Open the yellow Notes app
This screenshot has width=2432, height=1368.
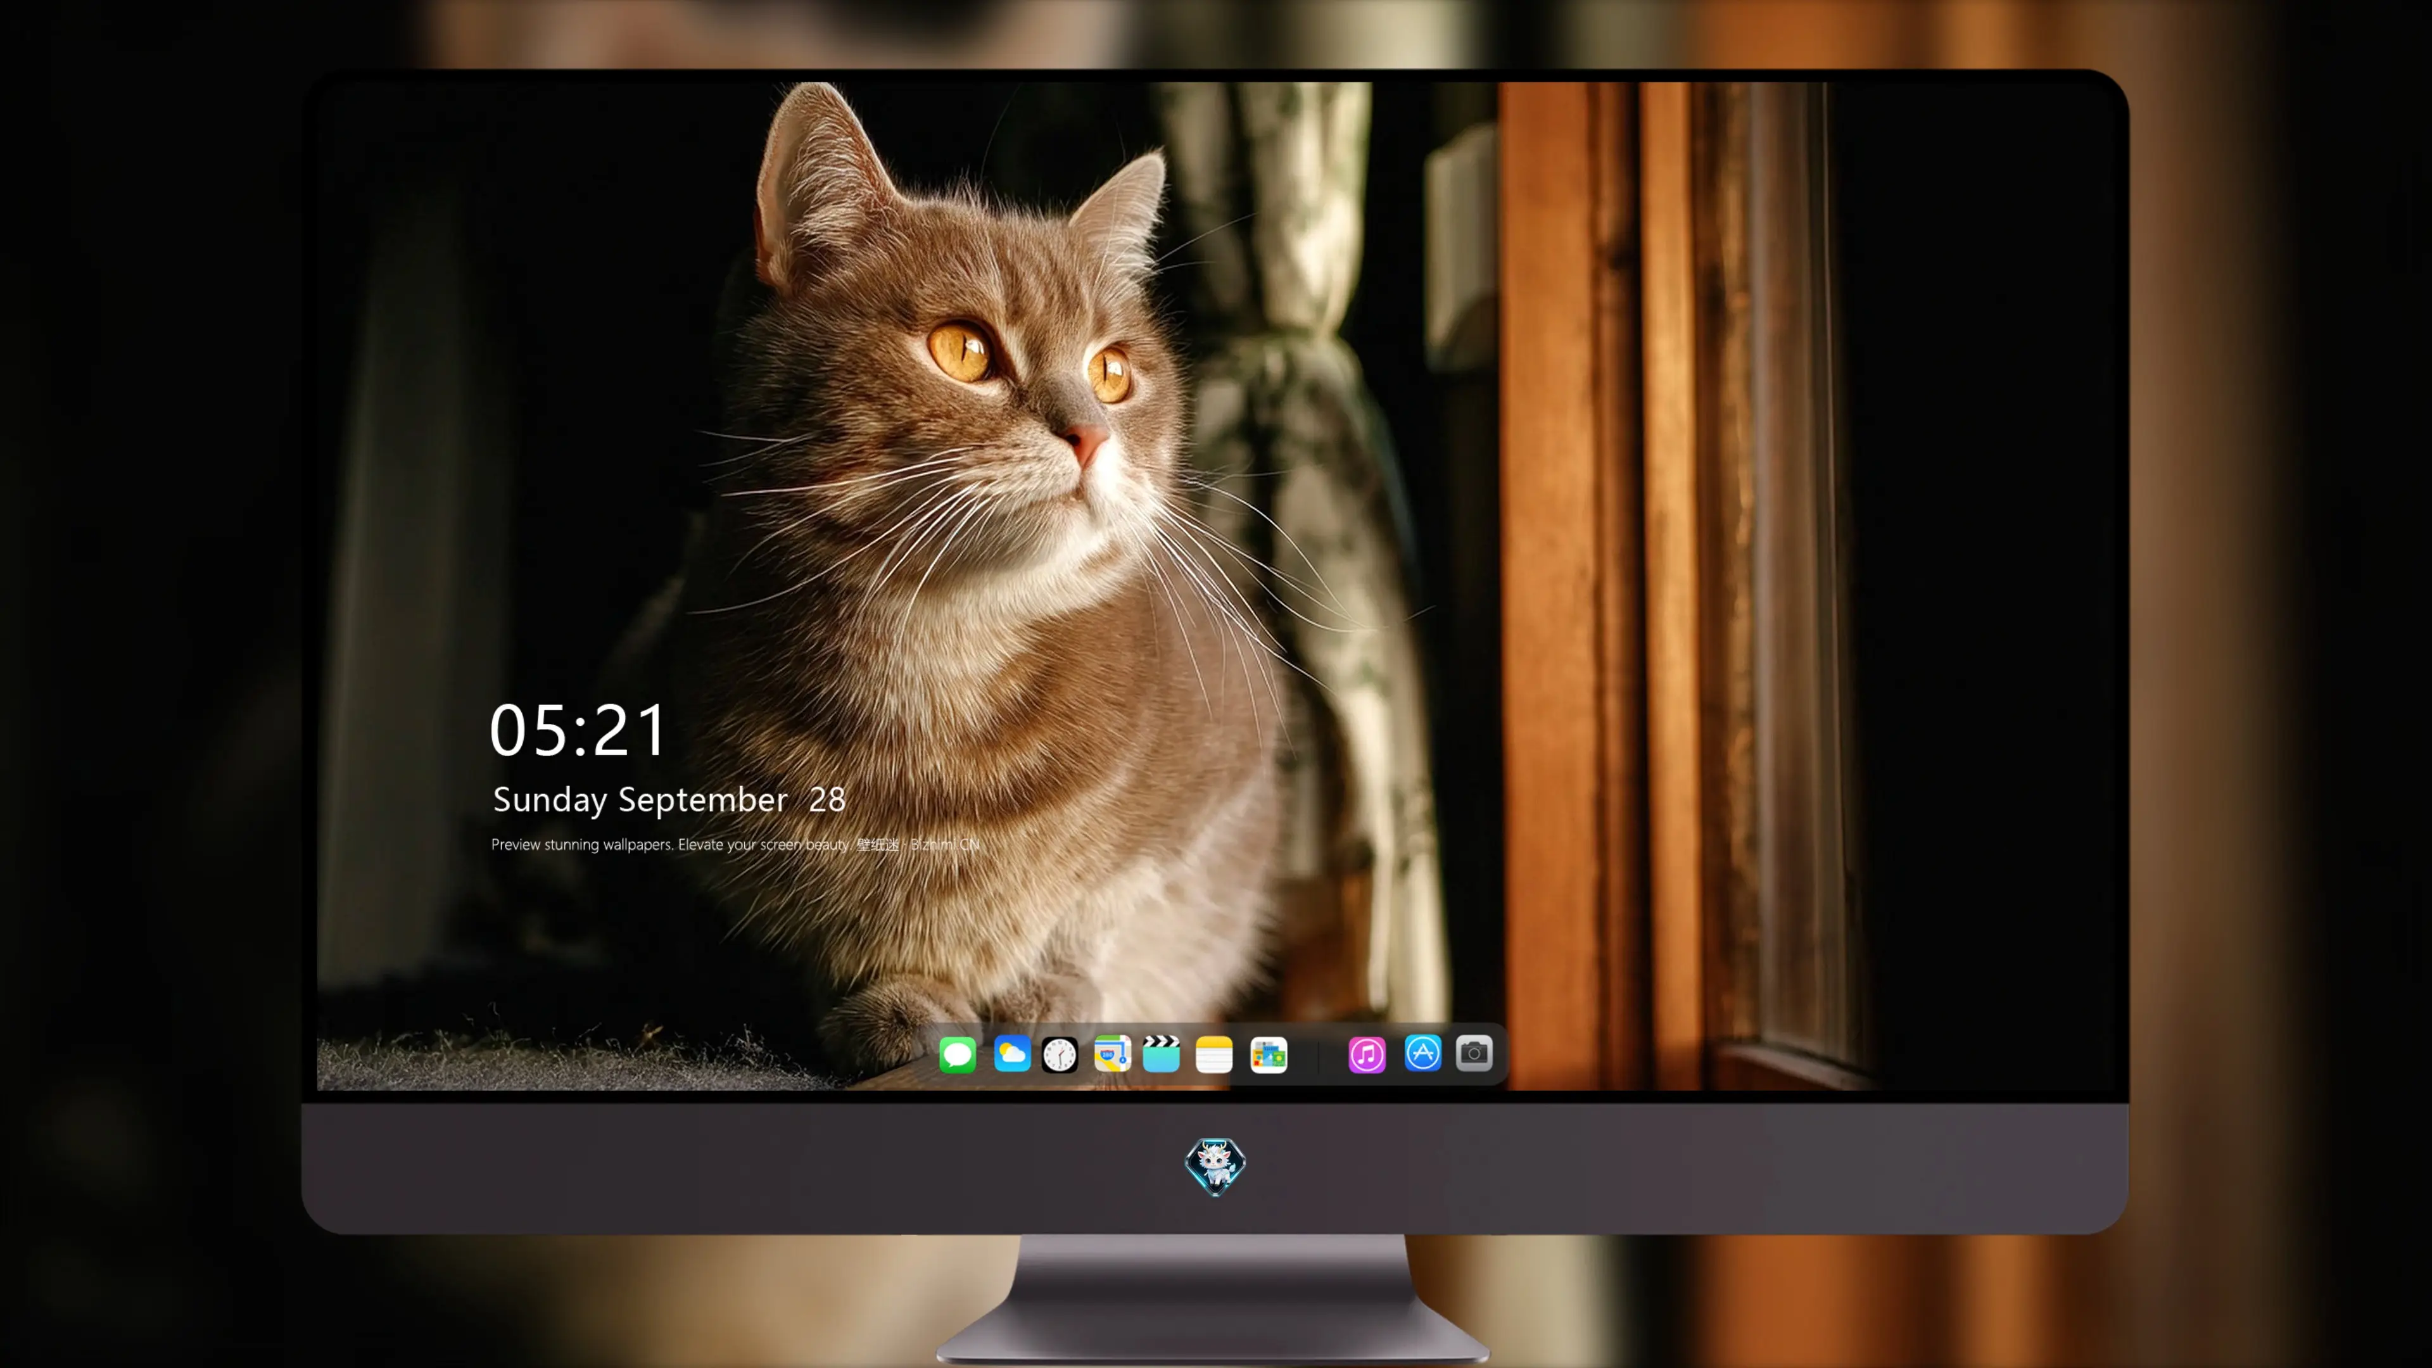pos(1214,1054)
